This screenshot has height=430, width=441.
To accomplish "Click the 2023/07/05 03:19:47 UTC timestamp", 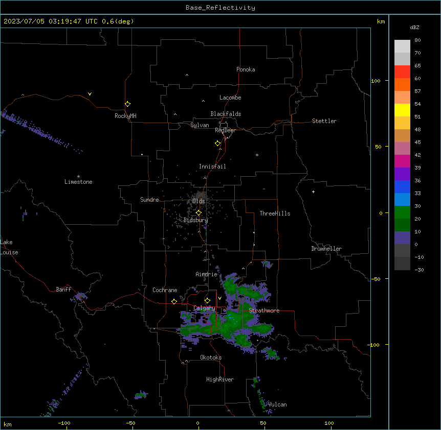I will (x=51, y=21).
